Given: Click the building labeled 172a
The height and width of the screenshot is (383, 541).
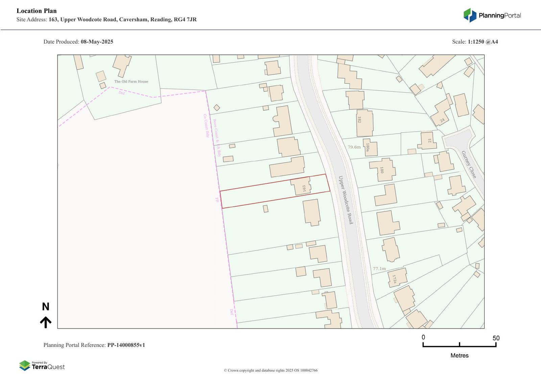Looking at the screenshot, I should pyautogui.click(x=397, y=278).
